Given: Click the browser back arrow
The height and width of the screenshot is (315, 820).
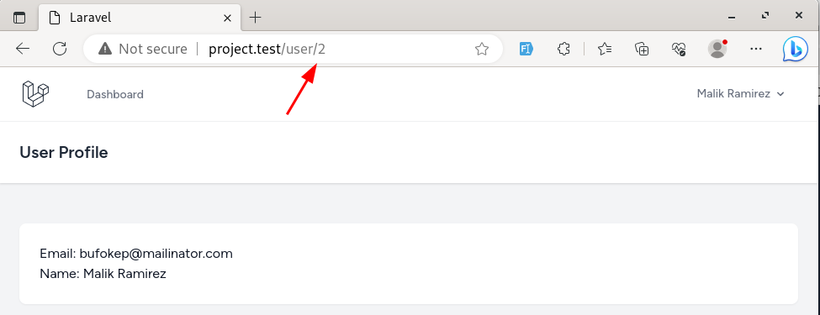Looking at the screenshot, I should click(x=23, y=49).
